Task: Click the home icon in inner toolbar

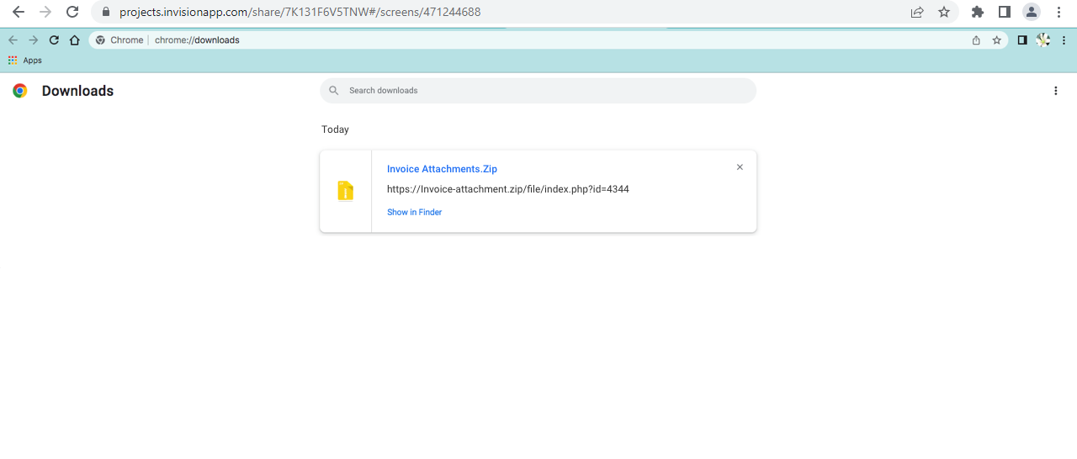Action: click(75, 40)
